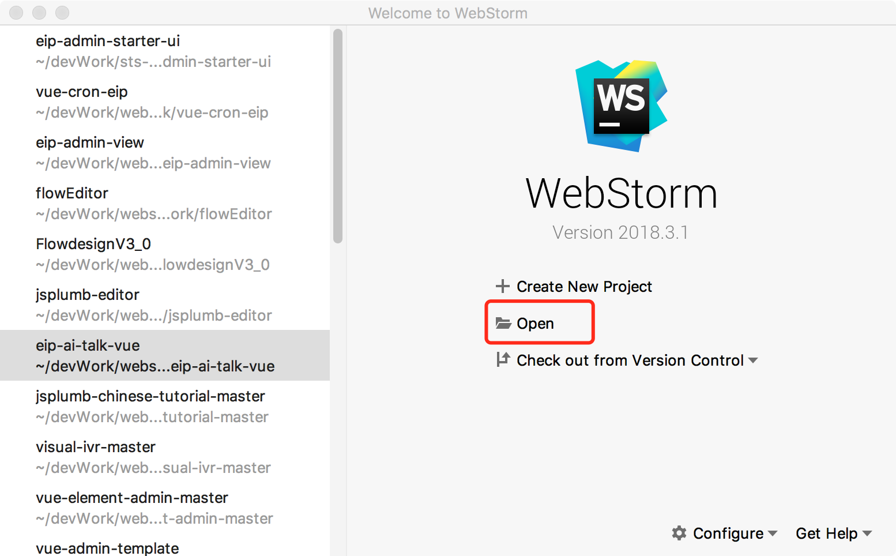The height and width of the screenshot is (556, 896).
Task: Open the Configure menu label
Action: click(728, 534)
